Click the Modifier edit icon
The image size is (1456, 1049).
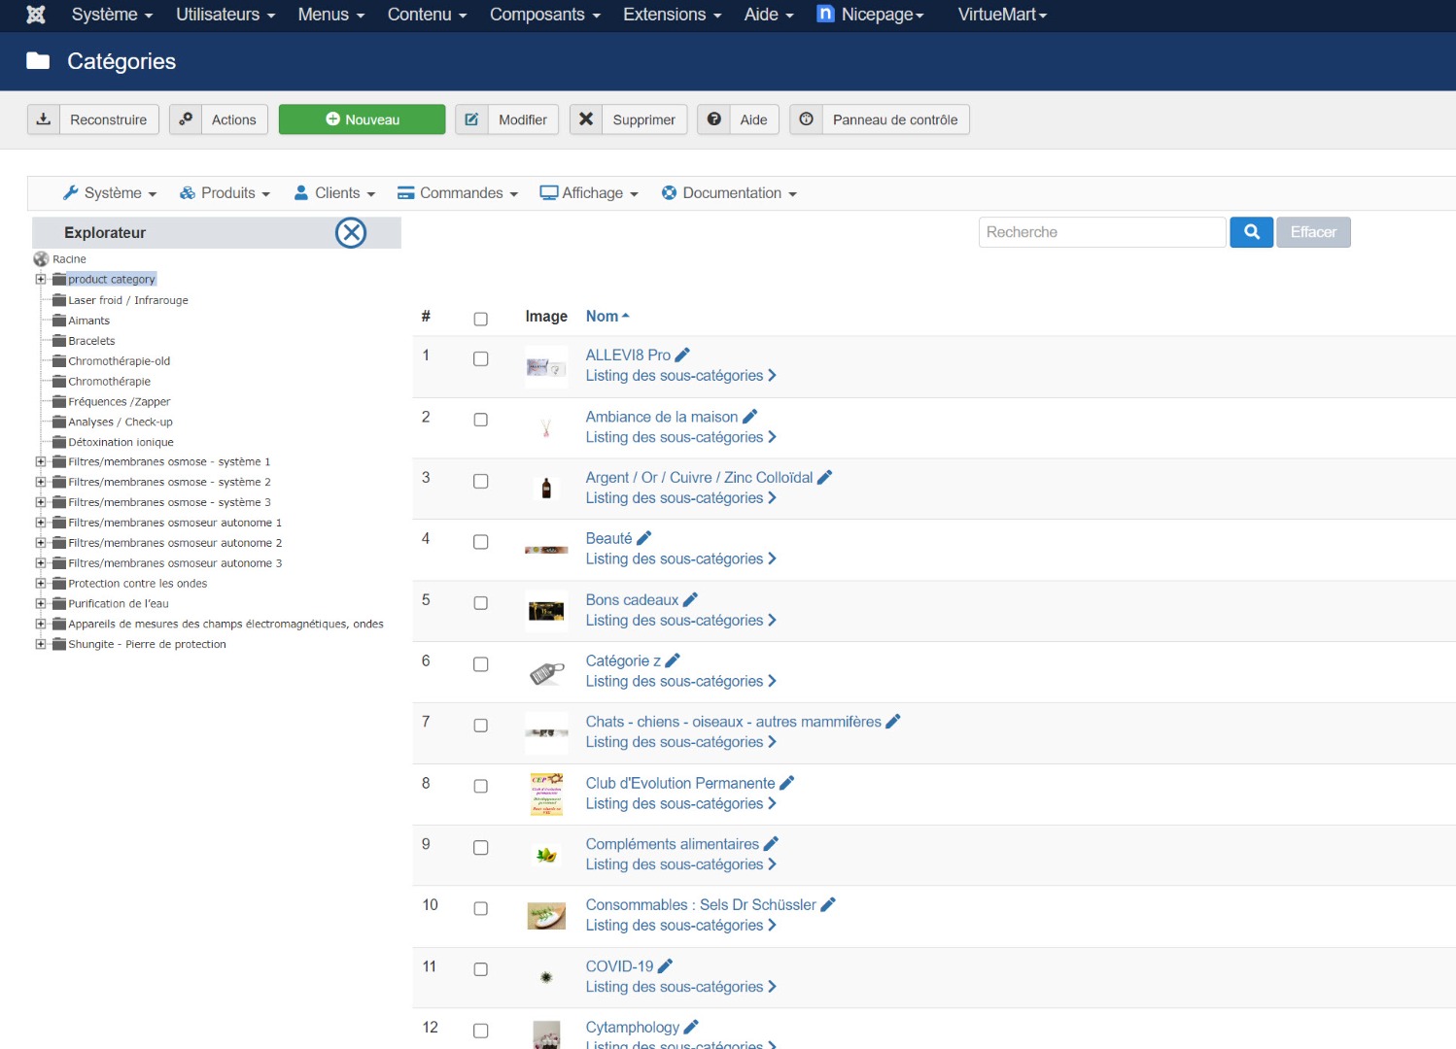(471, 119)
